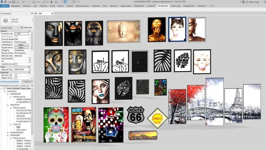Open the Vista 3D: {3D} instance dropdown

pos(18,28)
